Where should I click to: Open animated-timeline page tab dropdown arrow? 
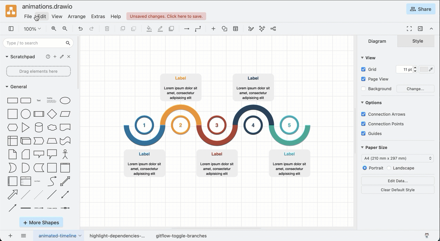pyautogui.click(x=80, y=236)
